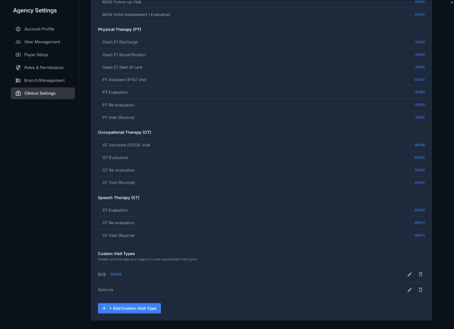
Task: Open User Management settings
Action: pos(43,42)
